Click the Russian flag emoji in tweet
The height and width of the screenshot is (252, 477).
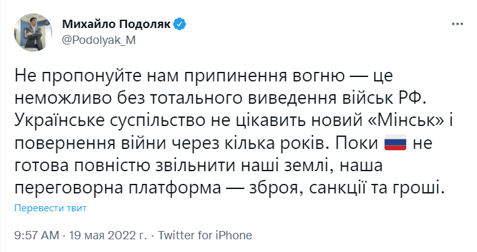click(395, 143)
